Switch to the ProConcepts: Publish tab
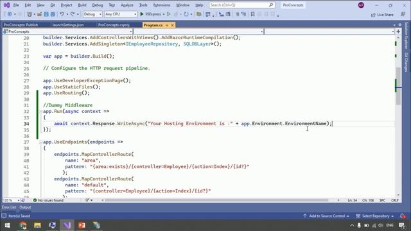411x231 pixels. coord(21,25)
